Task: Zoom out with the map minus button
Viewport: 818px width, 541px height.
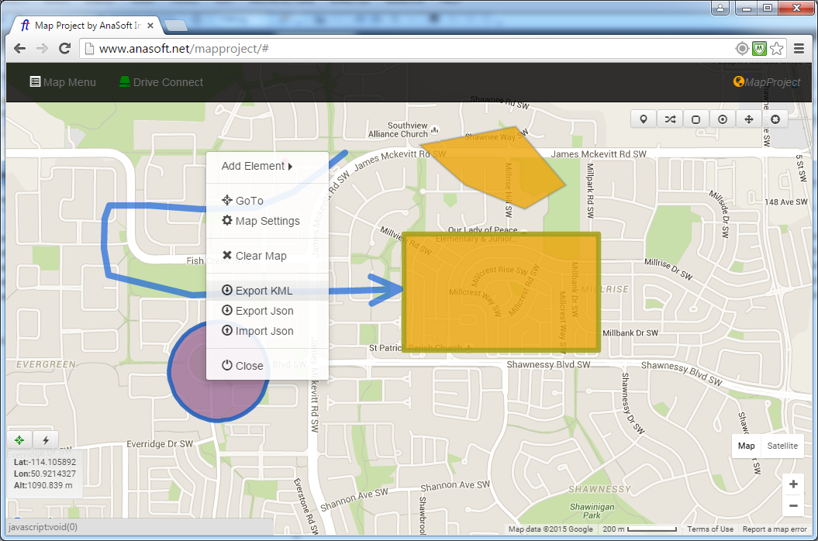Action: point(793,505)
